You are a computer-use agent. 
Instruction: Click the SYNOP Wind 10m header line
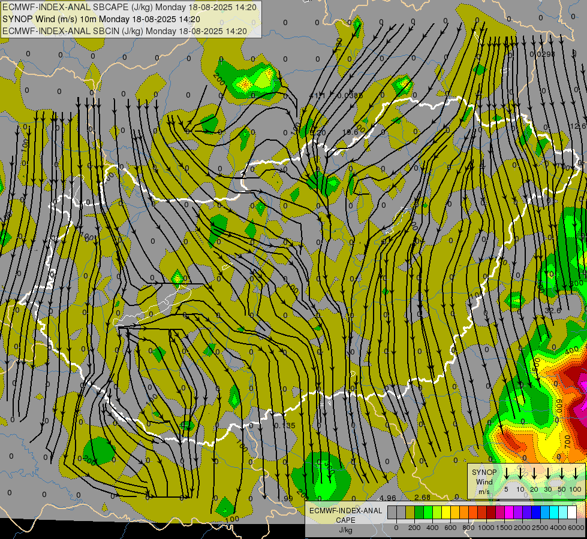[x=101, y=19]
